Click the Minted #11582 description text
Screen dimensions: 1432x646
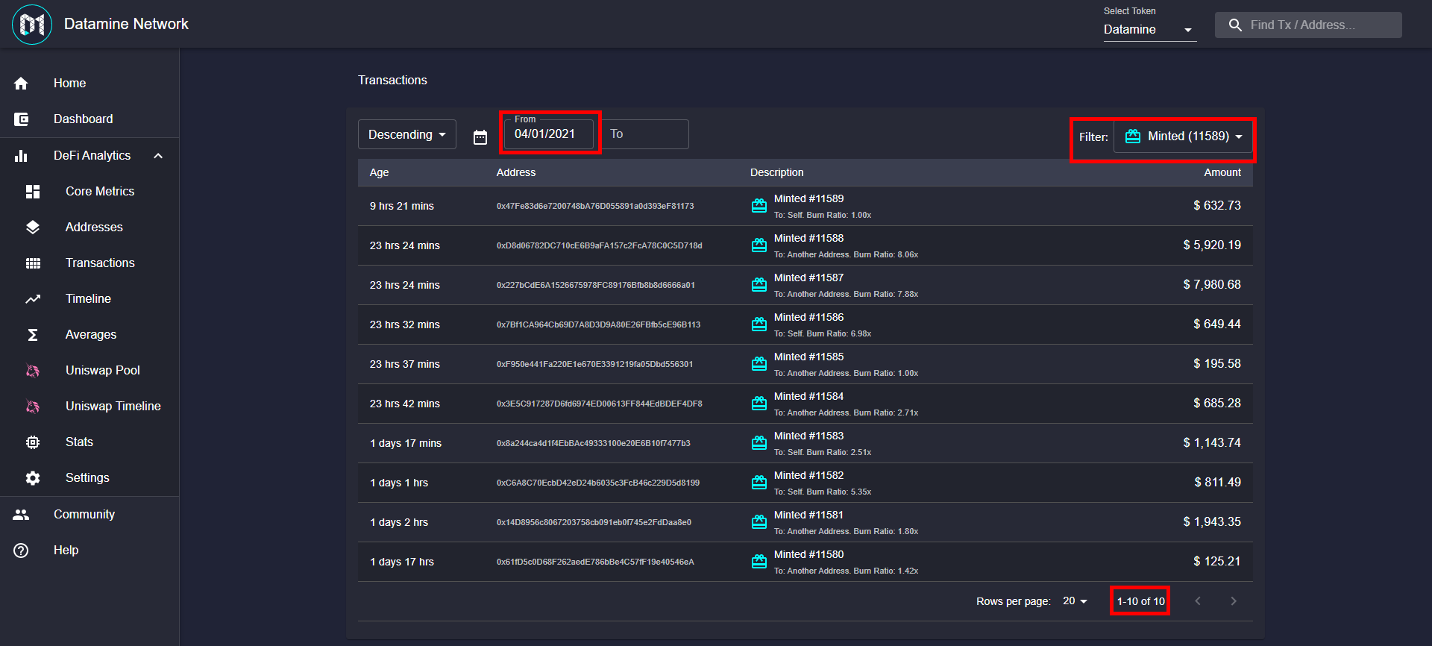pyautogui.click(x=808, y=476)
